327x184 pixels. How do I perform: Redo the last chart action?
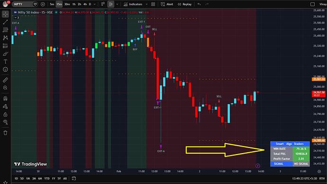207,4
